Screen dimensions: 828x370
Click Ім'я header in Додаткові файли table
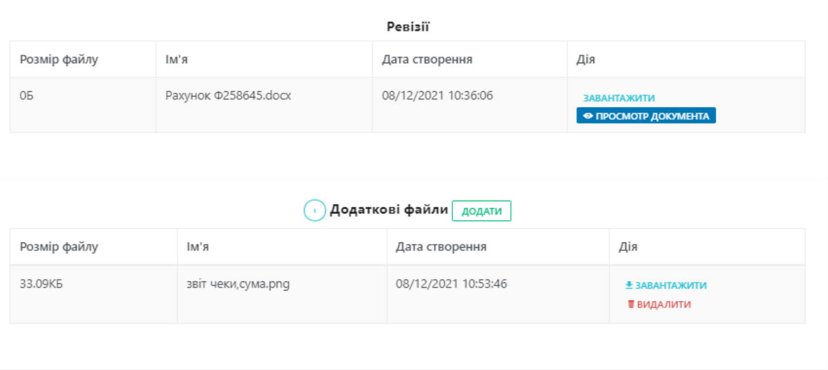[198, 247]
